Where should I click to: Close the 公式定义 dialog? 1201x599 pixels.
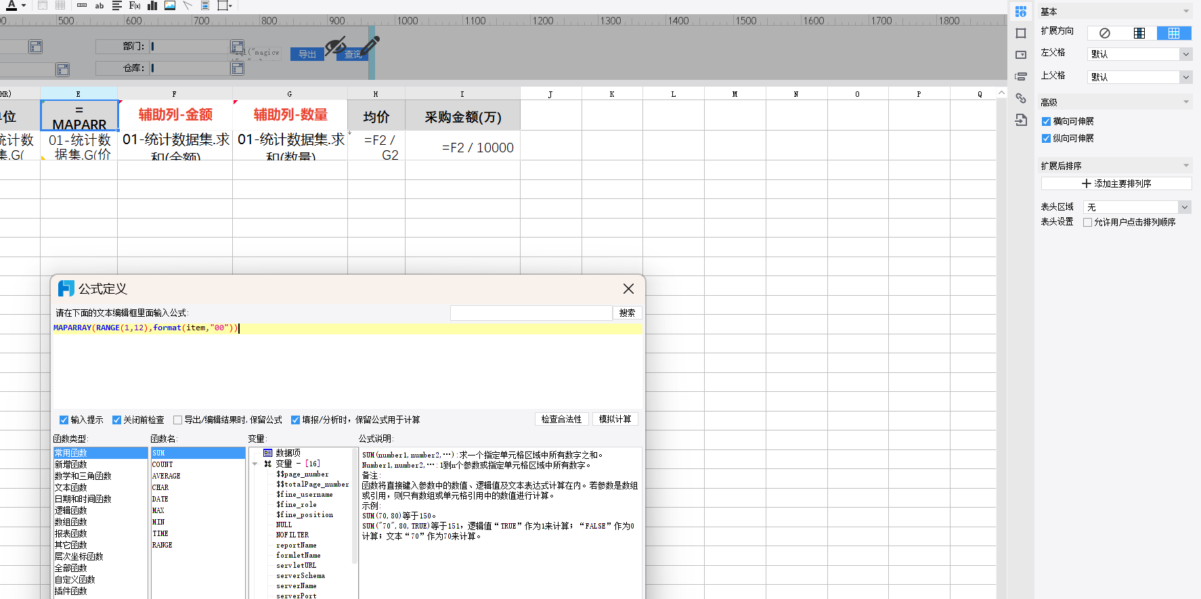coord(628,289)
